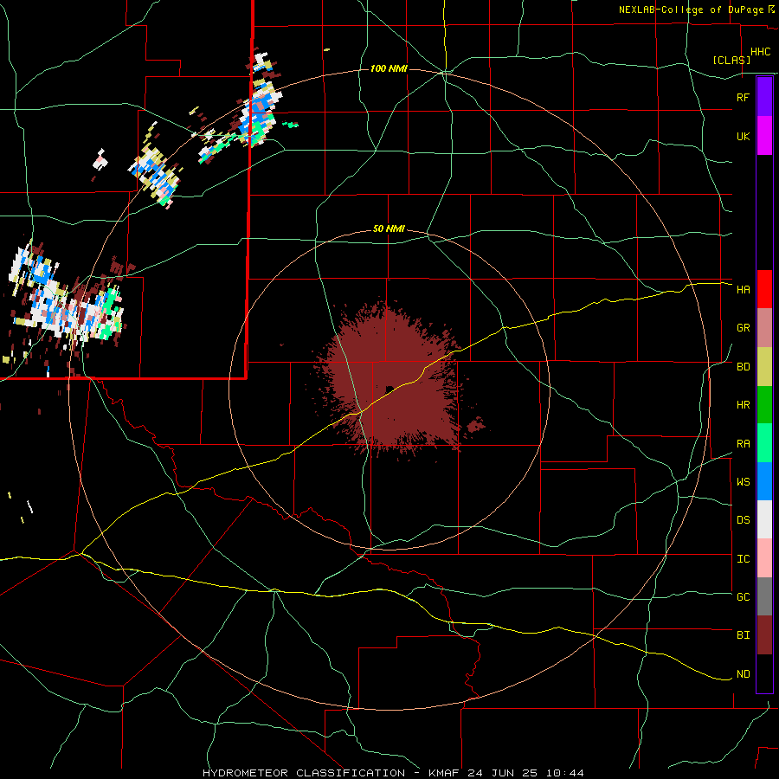Viewport: 779px width, 779px height.
Task: Click the purple RF color swatch
Action: [x=764, y=97]
